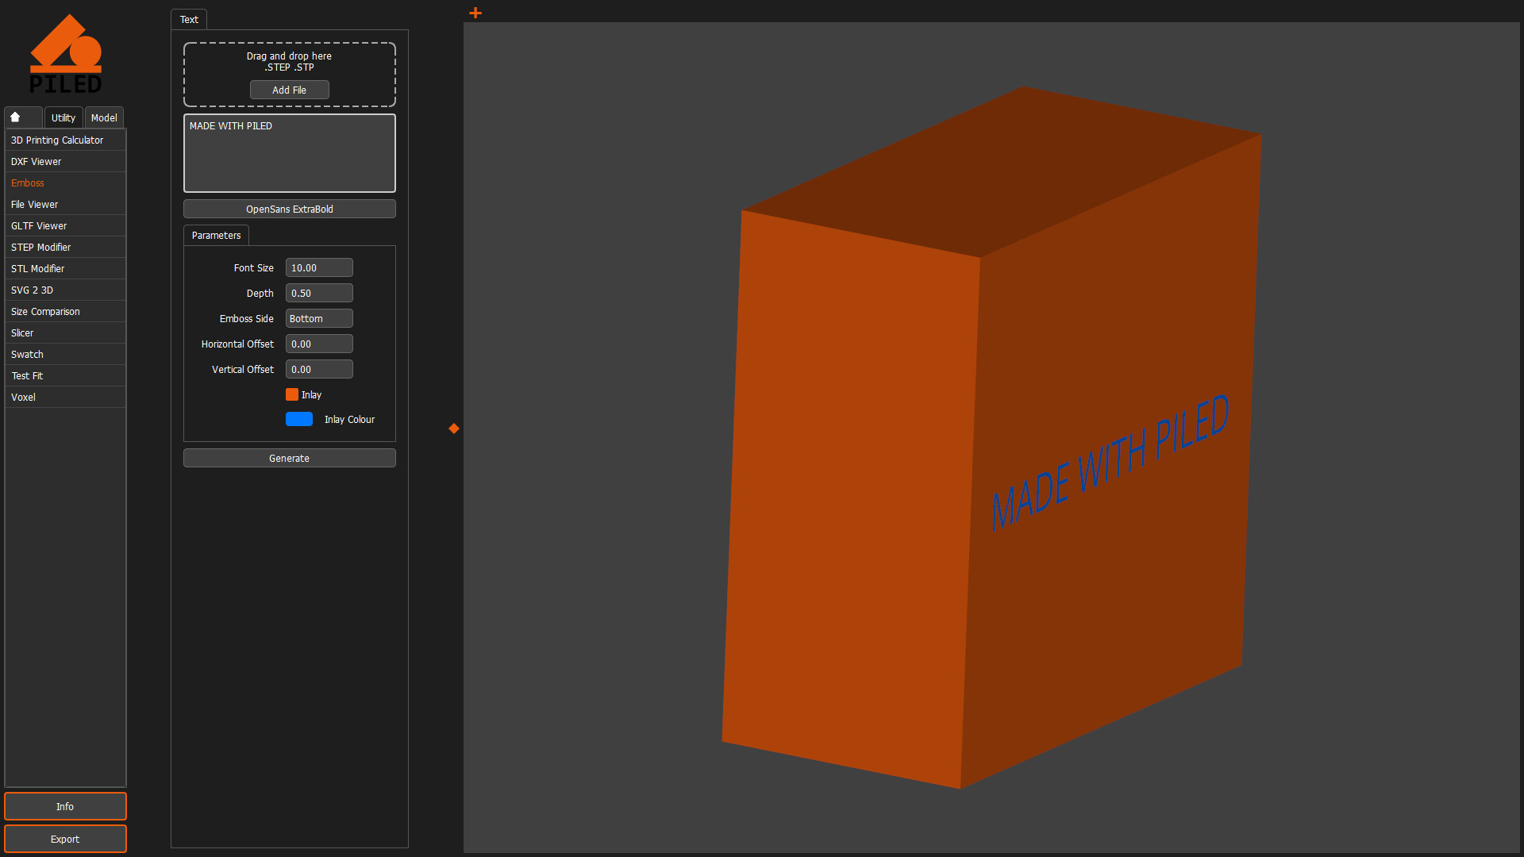
Task: Click the PILED logo
Action: pyautogui.click(x=67, y=52)
